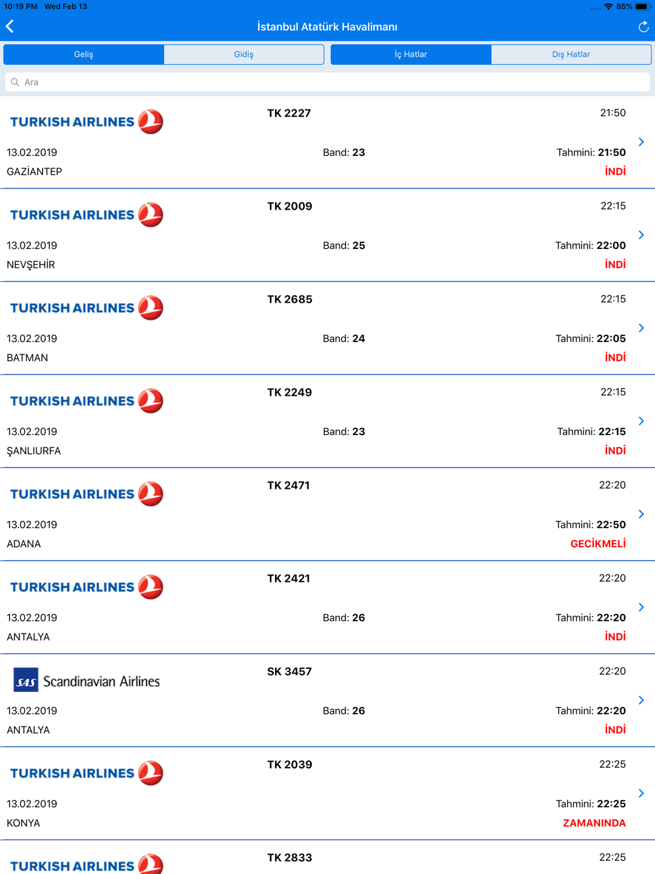Switch to Geliş arrivals segment
The width and height of the screenshot is (655, 874).
click(x=84, y=54)
